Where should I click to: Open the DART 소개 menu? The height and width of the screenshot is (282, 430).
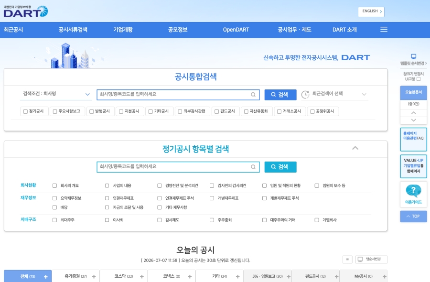coord(344,30)
